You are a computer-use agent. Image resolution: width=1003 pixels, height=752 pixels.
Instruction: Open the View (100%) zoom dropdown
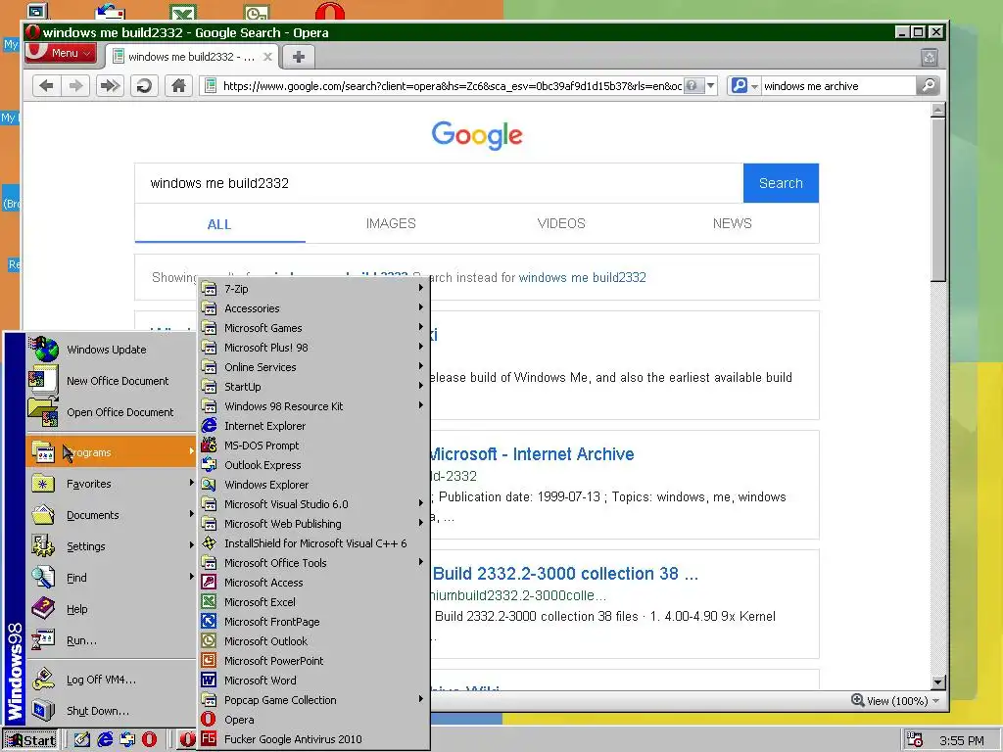tap(895, 701)
